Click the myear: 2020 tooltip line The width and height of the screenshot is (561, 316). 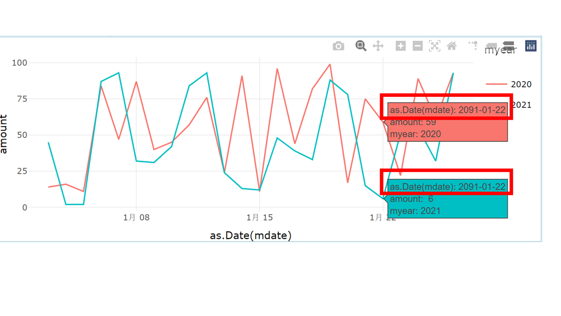(x=415, y=134)
